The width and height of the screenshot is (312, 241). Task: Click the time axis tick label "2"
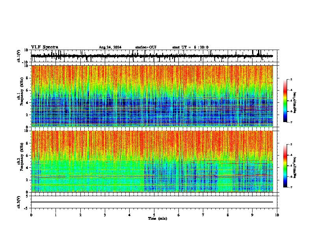point(80,215)
